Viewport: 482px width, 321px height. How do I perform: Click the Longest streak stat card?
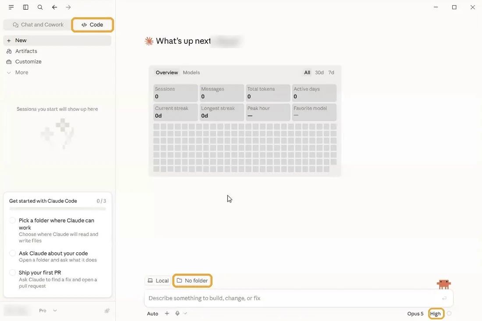[x=222, y=112]
